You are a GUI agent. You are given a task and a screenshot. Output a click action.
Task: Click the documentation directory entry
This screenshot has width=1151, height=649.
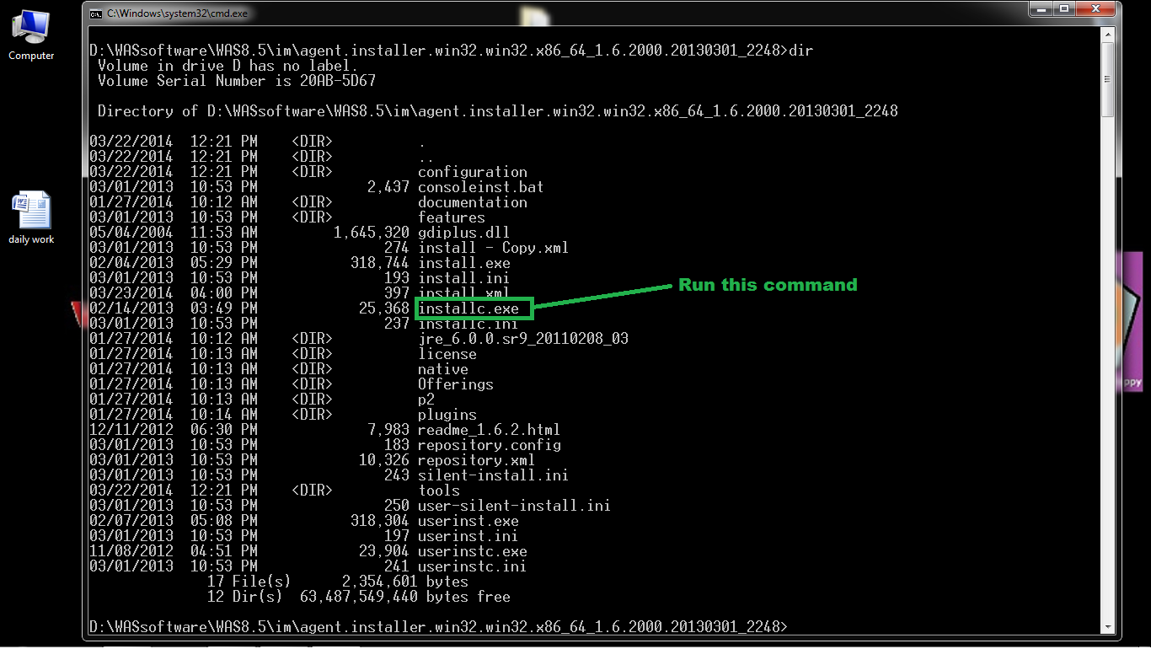(473, 202)
